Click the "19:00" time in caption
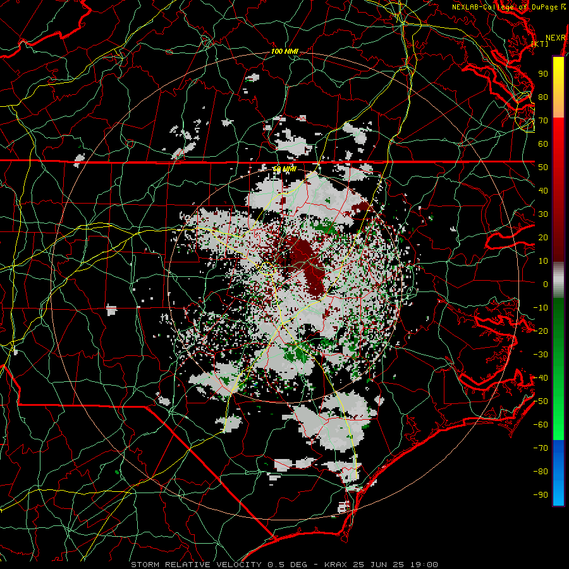The image size is (569, 569). click(424, 565)
